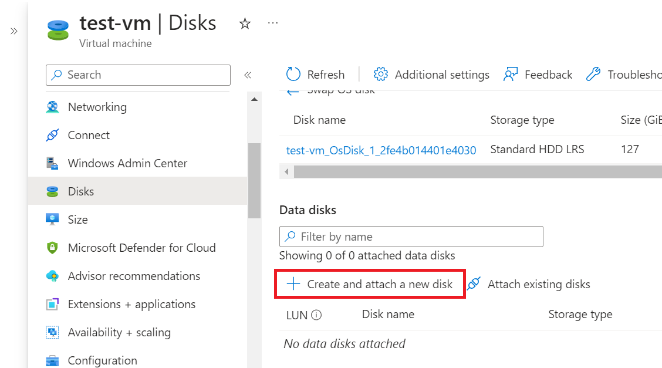Open Microsoft Defender for Cloud
662x368 pixels.
pyautogui.click(x=141, y=248)
